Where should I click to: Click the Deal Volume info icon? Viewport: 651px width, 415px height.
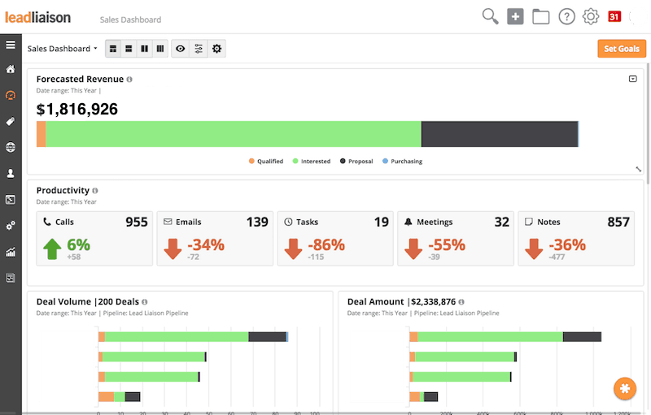coord(145,302)
